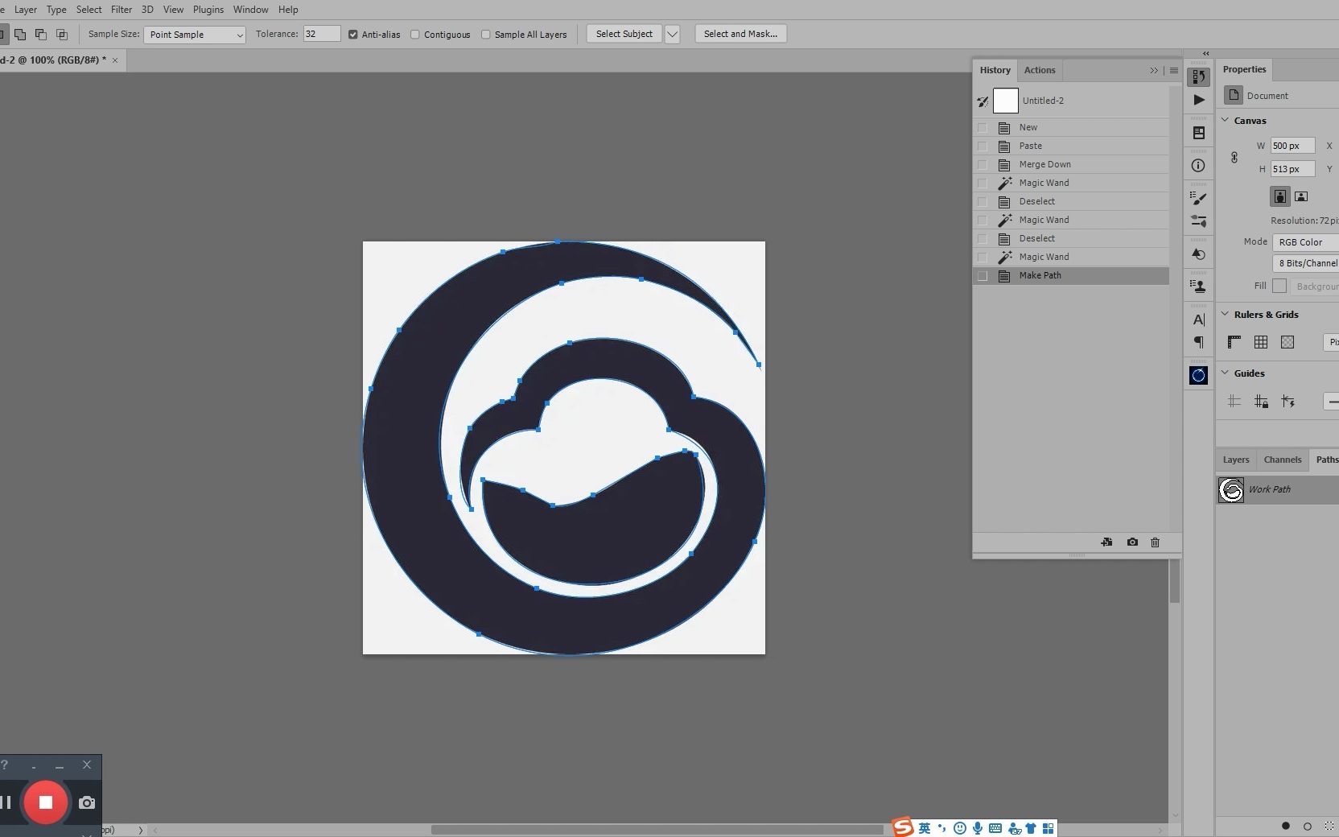Click into the Tolerance field

coord(321,34)
